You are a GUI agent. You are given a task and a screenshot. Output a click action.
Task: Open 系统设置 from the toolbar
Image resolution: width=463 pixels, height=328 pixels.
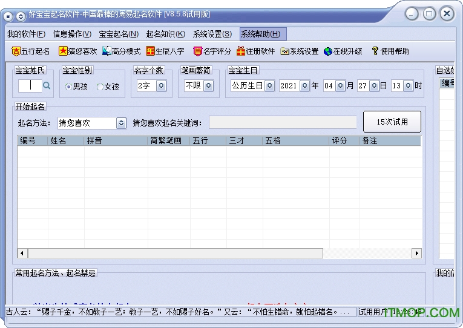(285, 51)
